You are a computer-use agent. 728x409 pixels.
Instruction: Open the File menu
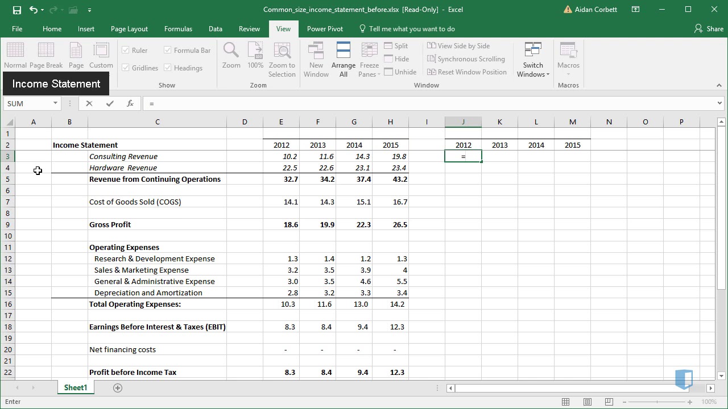[17, 28]
